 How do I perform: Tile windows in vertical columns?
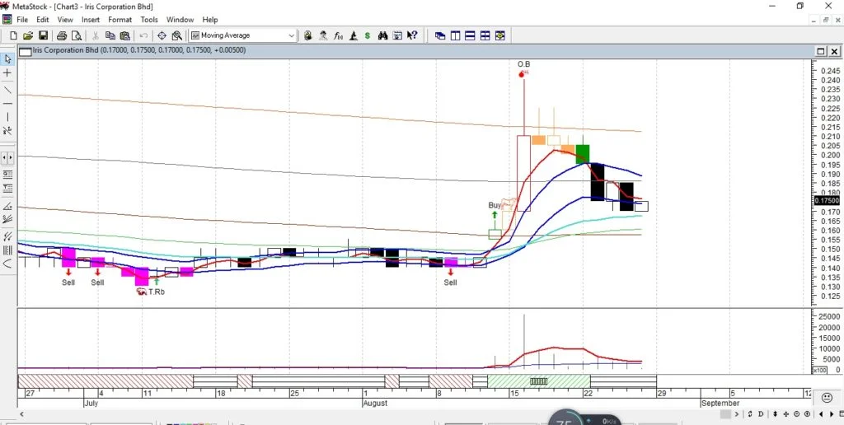coord(455,35)
